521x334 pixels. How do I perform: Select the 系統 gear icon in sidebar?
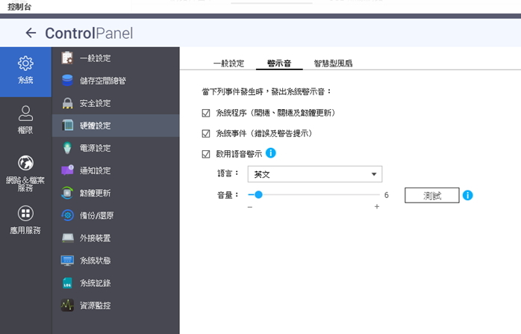tap(25, 64)
